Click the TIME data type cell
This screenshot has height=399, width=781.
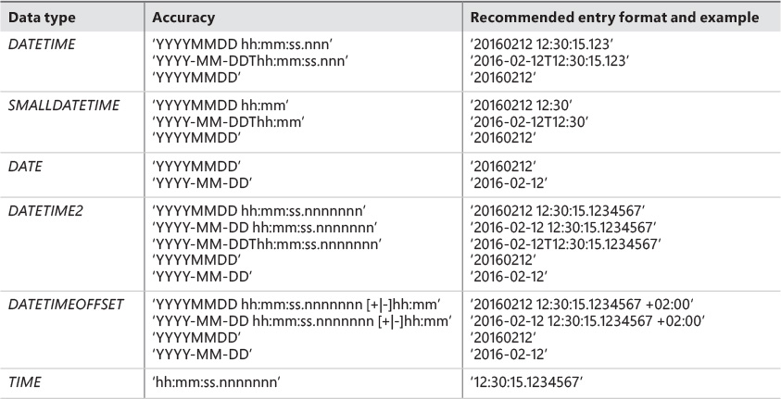pos(23,381)
